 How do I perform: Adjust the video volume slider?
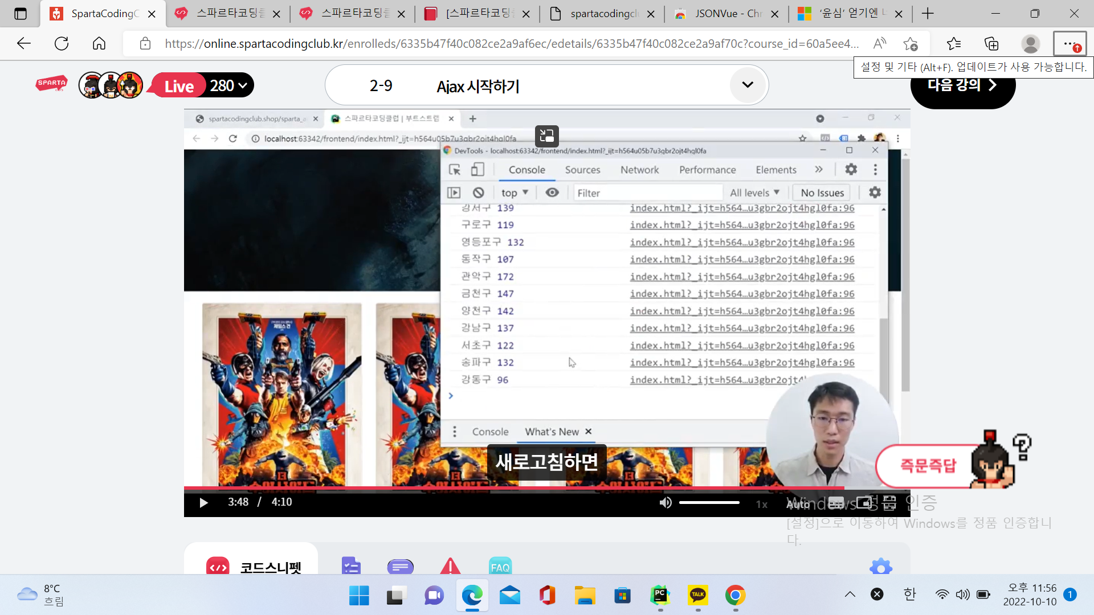[x=709, y=502]
